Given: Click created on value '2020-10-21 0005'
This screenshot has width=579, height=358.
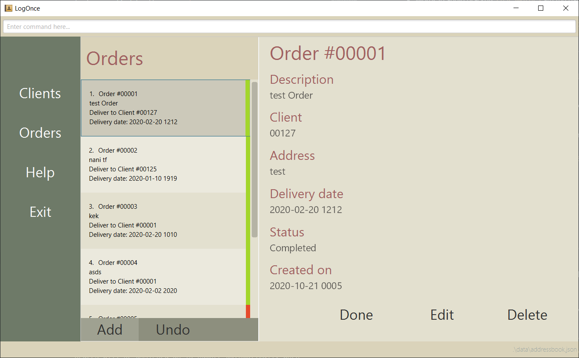Looking at the screenshot, I should coord(306,286).
